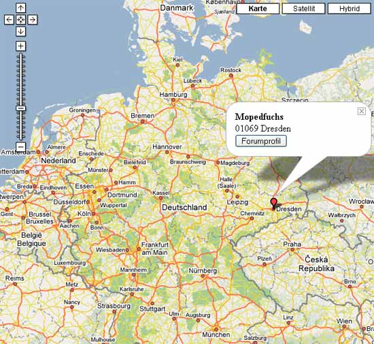Click the Wiesbaden city label
This screenshot has height=344, width=374.
coord(110,249)
